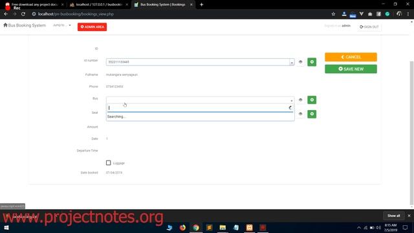This screenshot has width=414, height=233.
Task: Click the green circle extension icon
Action: [387, 14]
